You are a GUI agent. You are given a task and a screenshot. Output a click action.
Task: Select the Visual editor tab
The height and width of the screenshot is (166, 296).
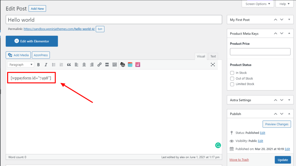pos(201,56)
